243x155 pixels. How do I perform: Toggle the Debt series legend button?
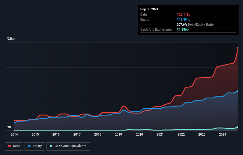point(14,146)
